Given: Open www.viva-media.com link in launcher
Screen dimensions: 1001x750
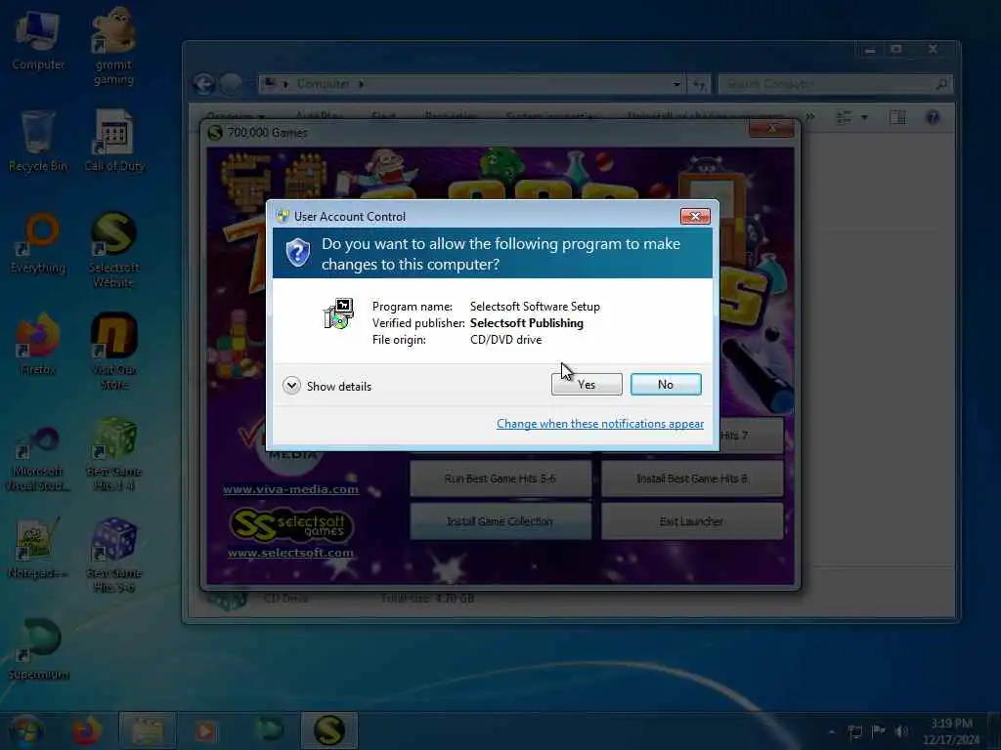Looking at the screenshot, I should [291, 489].
